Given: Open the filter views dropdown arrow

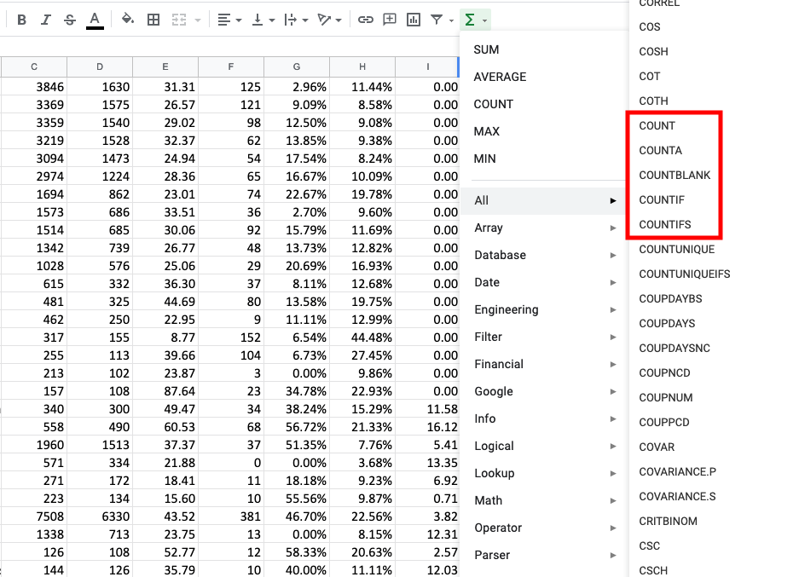Looking at the screenshot, I should tap(451, 20).
